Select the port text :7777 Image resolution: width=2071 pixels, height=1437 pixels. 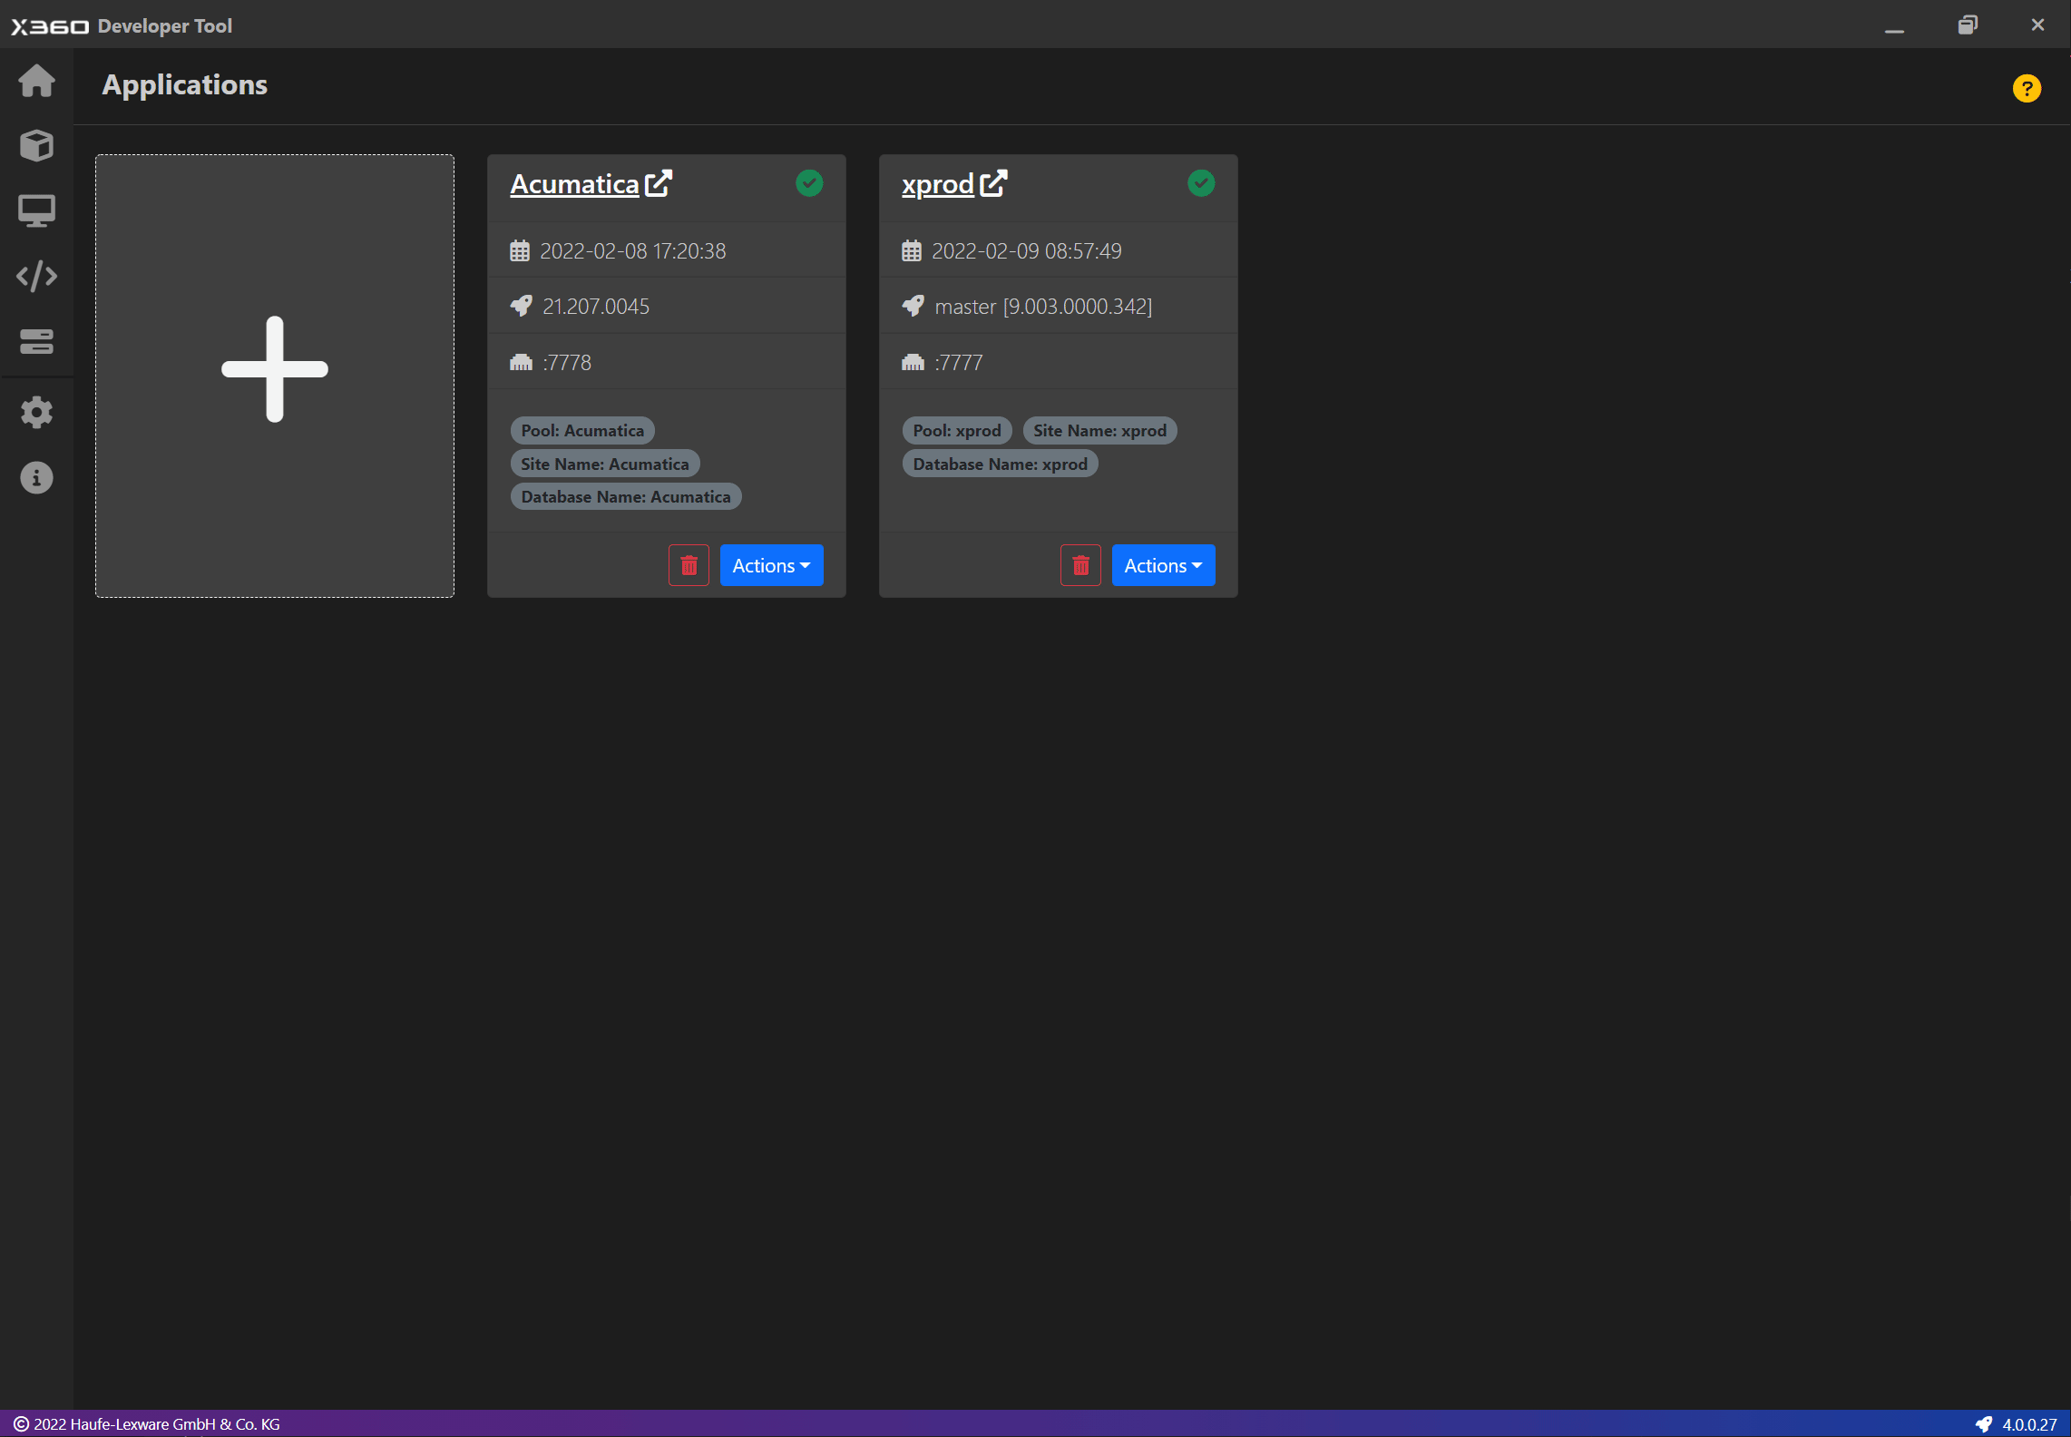click(959, 363)
